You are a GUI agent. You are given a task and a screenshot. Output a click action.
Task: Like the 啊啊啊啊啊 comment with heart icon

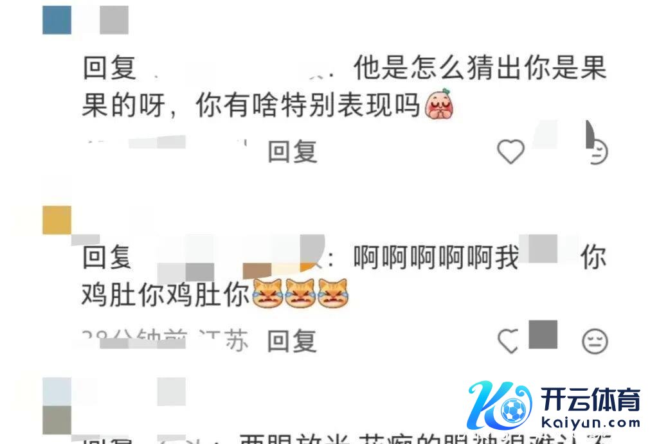pyautogui.click(x=509, y=341)
